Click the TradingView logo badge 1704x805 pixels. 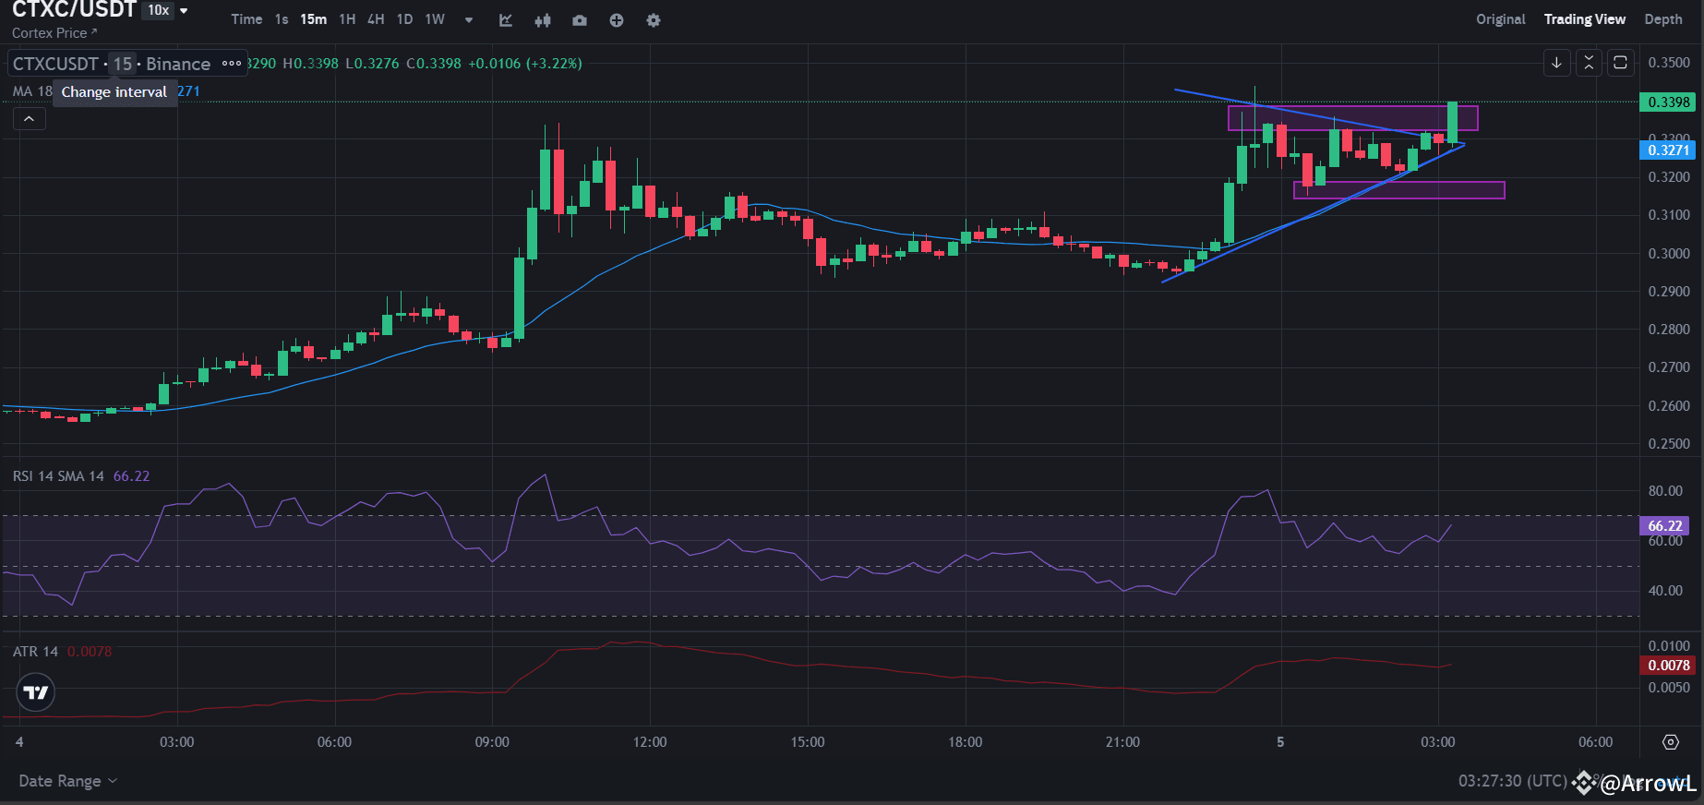[x=36, y=692]
